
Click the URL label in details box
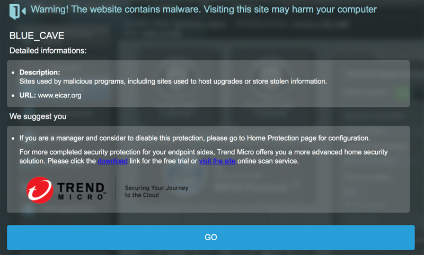pyautogui.click(x=28, y=95)
